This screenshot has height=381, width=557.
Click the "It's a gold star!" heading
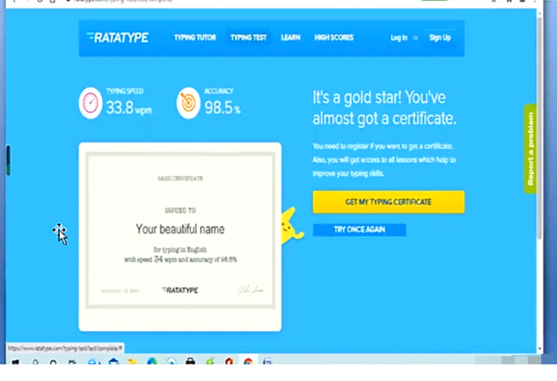[384, 108]
